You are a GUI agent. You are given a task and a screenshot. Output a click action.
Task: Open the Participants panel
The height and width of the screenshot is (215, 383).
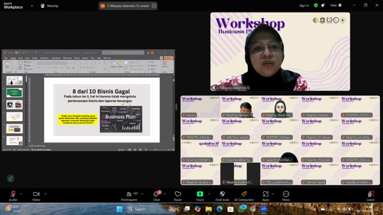129,196
